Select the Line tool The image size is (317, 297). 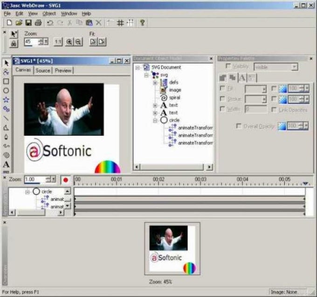(6, 118)
